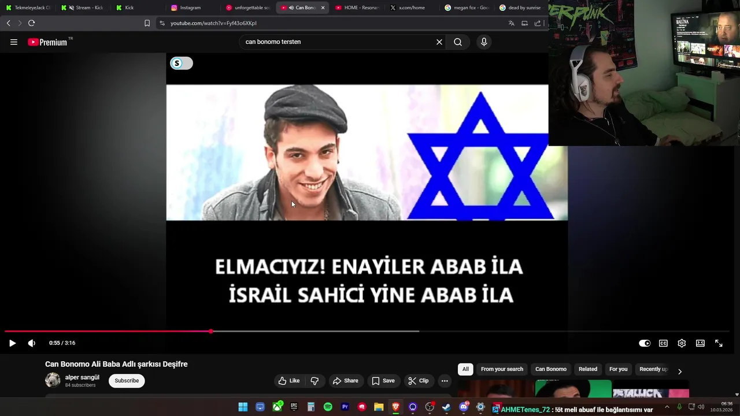Screen dimensions: 740x416
Task: Clip the video
Action: pos(418,381)
